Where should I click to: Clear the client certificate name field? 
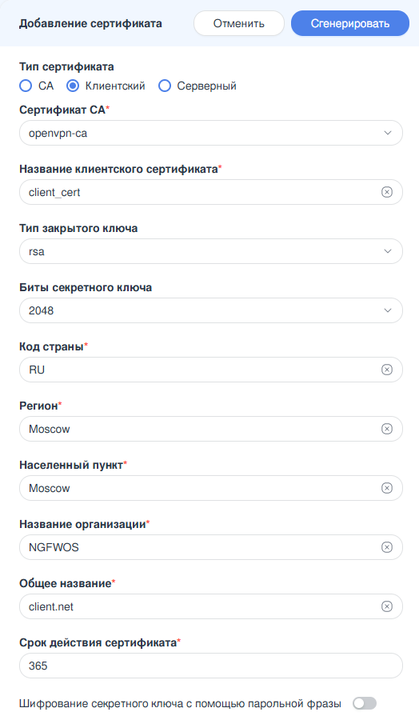pyautogui.click(x=387, y=192)
